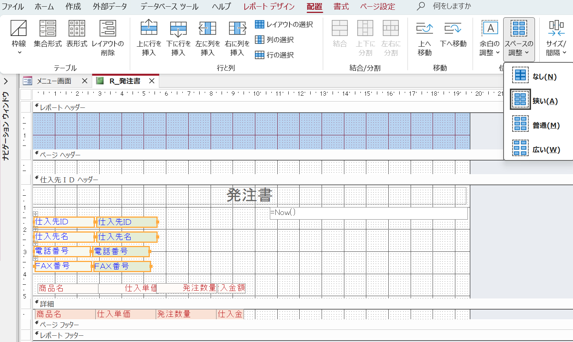Switch to the 作成 ribbon tab

(x=73, y=7)
